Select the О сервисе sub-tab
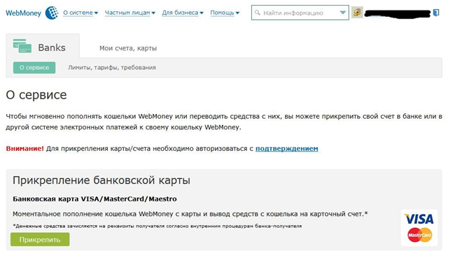This screenshot has height=258, width=455. click(34, 68)
